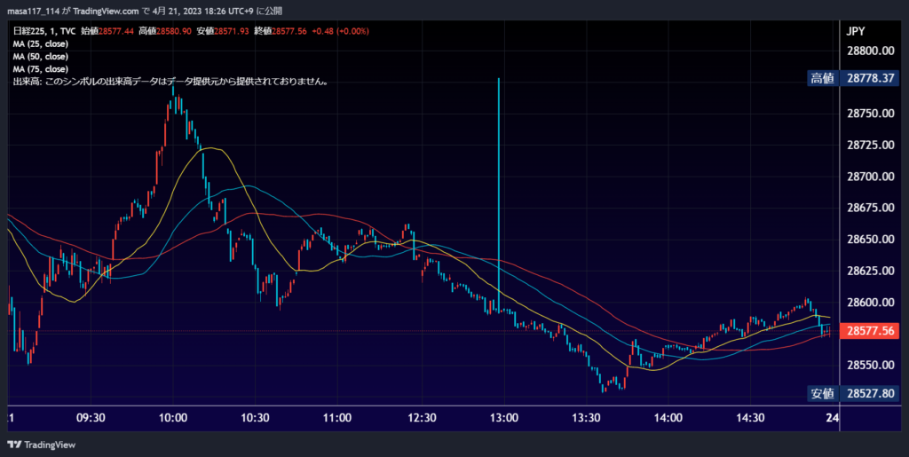
Task: Click the publisher header masa117_114 text
Action: (33, 11)
